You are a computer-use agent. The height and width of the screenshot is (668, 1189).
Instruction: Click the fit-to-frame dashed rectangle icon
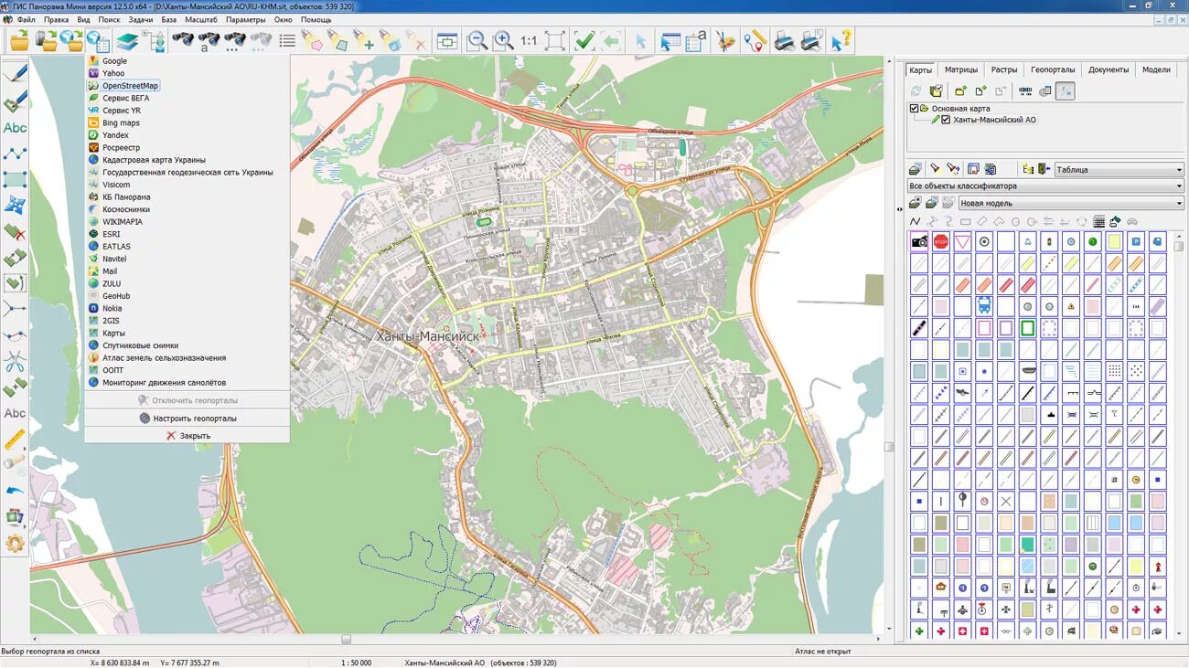click(x=554, y=40)
